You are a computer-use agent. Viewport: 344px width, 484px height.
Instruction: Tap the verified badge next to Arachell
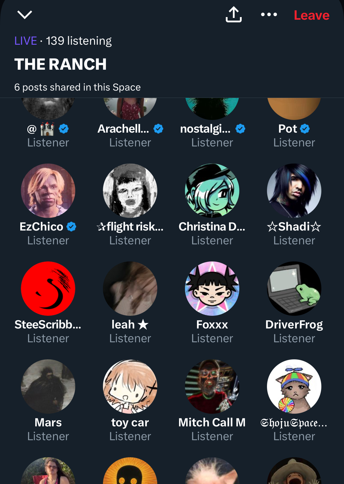click(158, 129)
